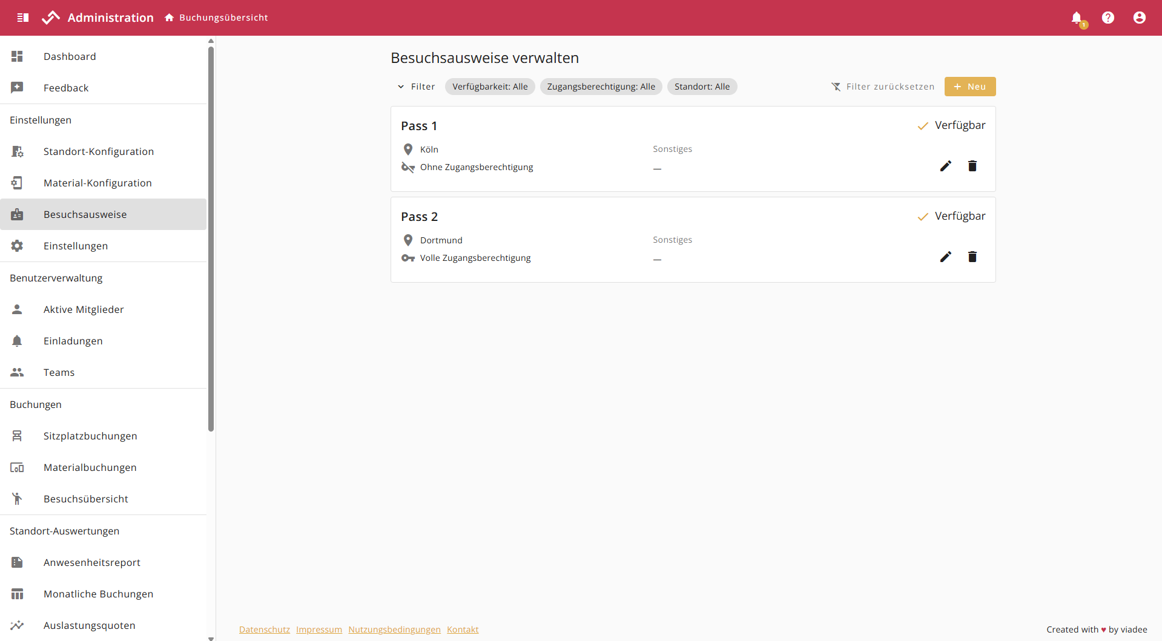Click the notification bell icon

coord(1077,18)
